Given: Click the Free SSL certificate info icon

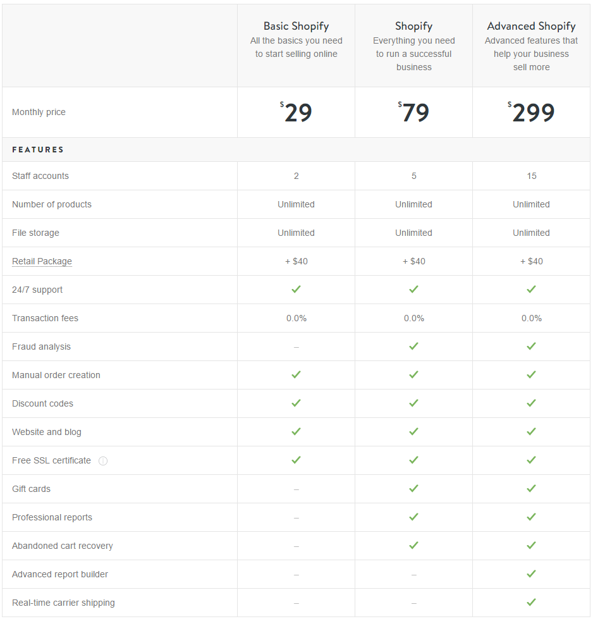Looking at the screenshot, I should click(103, 461).
